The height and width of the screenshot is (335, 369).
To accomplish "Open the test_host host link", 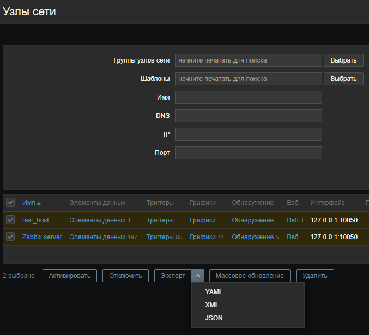I will point(35,220).
